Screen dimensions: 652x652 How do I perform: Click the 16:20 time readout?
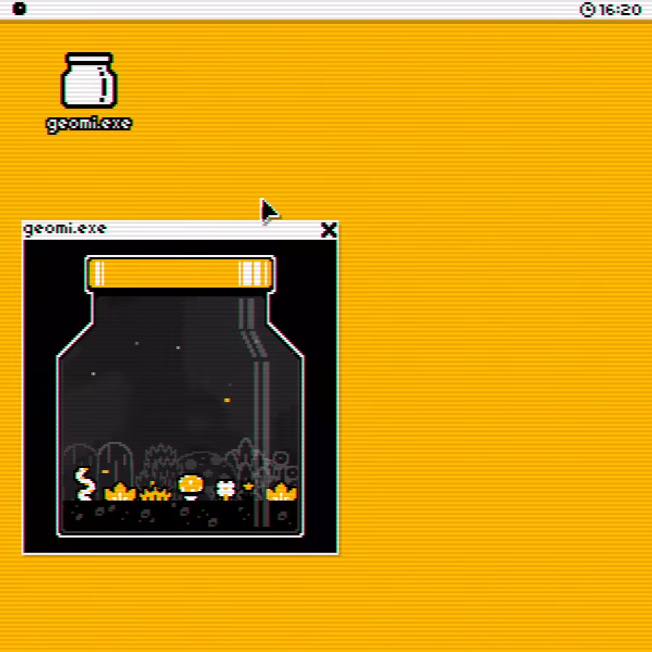tap(620, 9)
